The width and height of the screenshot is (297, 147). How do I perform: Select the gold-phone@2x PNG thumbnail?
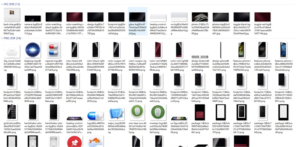point(12,112)
